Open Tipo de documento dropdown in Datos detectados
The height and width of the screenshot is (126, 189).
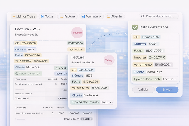point(170,79)
